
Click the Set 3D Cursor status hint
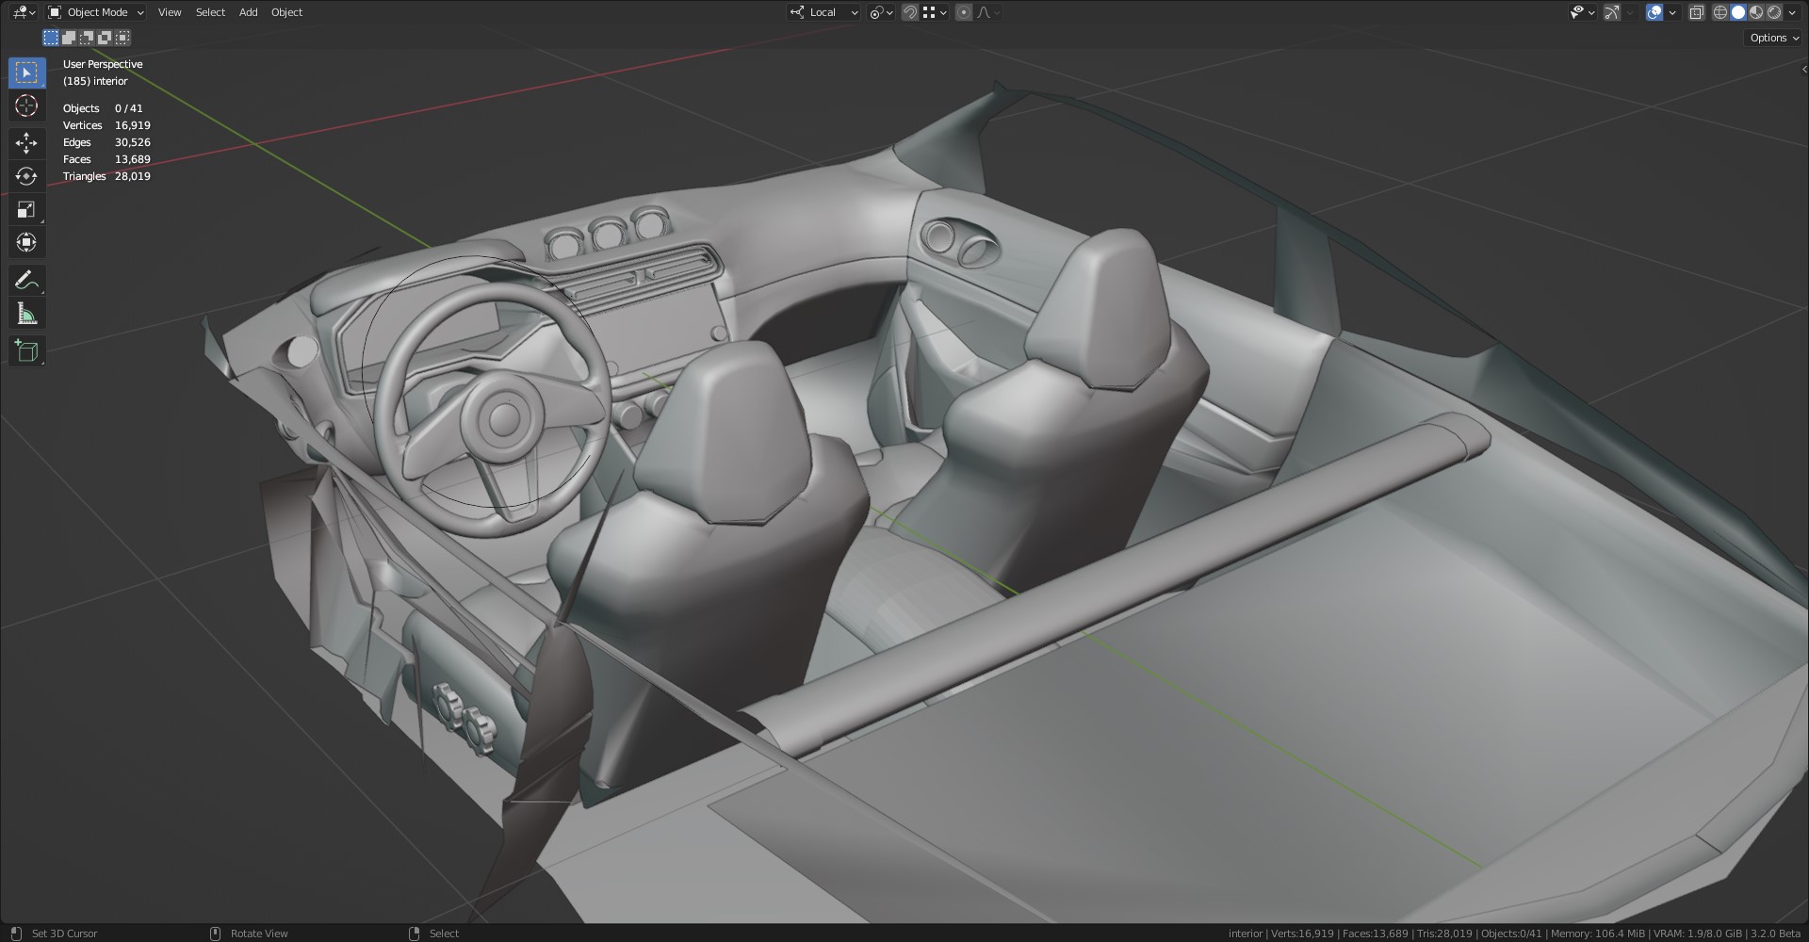(65, 934)
